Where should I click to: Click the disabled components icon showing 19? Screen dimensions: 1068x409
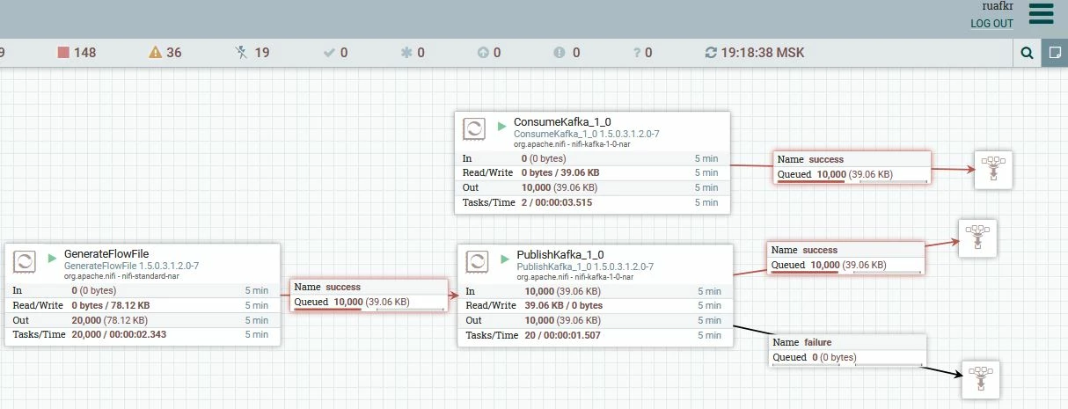(242, 53)
